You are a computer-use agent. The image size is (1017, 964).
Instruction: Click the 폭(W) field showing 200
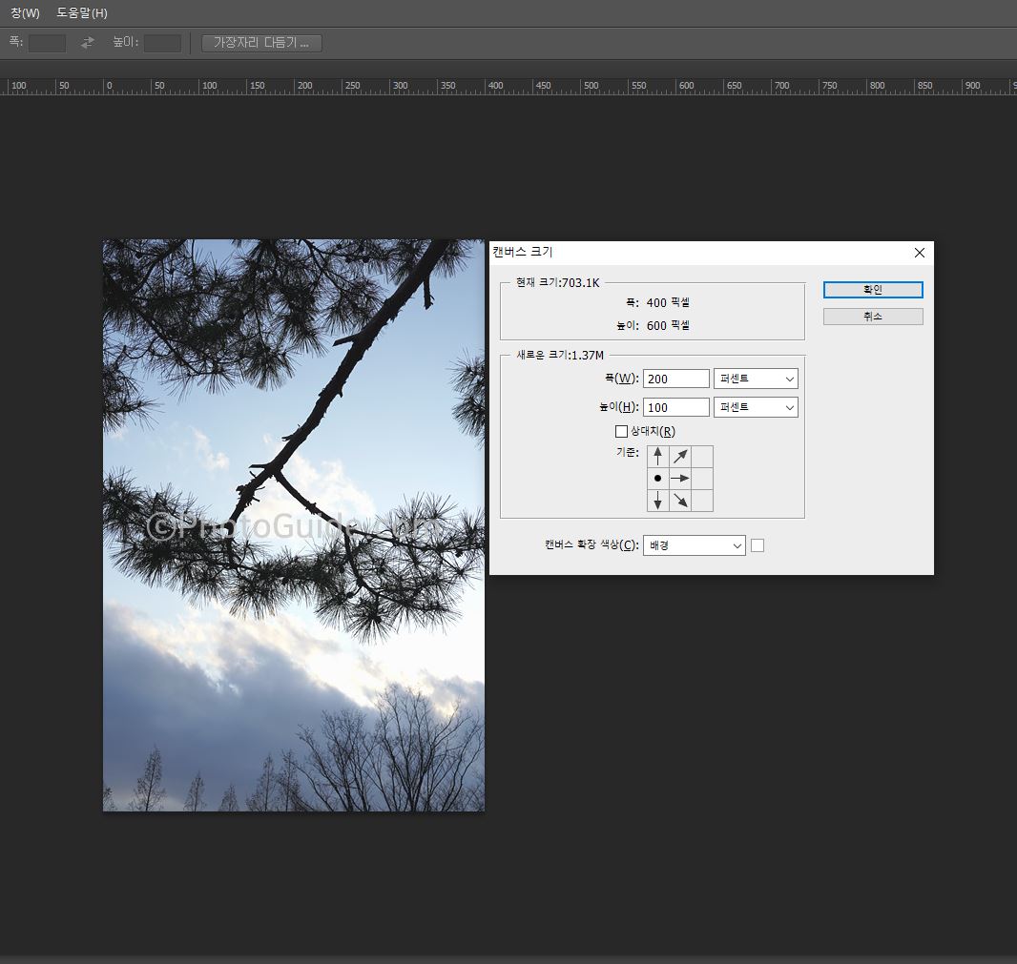pyautogui.click(x=675, y=379)
